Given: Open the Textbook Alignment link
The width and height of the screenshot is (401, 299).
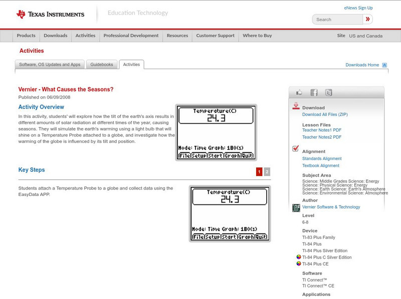Looking at the screenshot, I should (x=321, y=165).
